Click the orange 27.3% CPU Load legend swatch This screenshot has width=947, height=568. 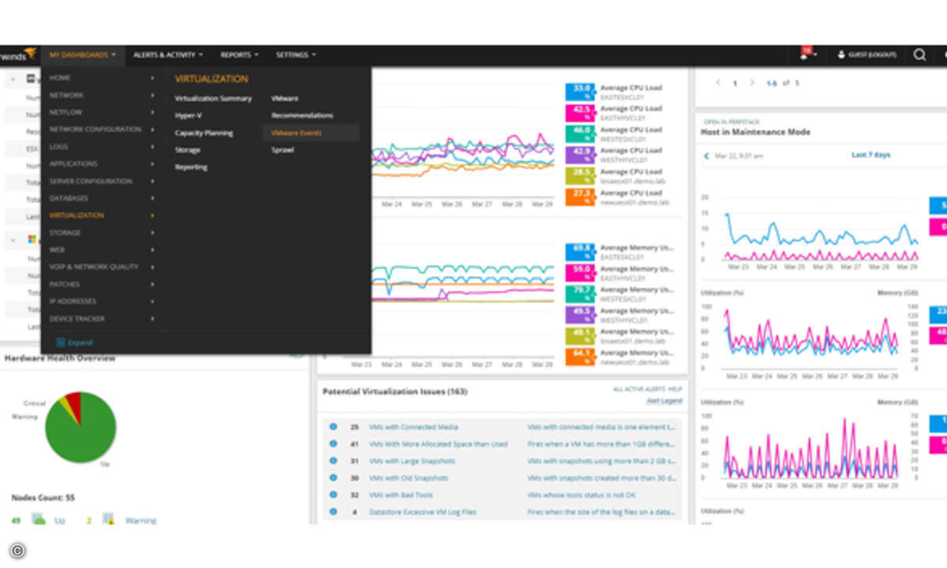click(580, 196)
